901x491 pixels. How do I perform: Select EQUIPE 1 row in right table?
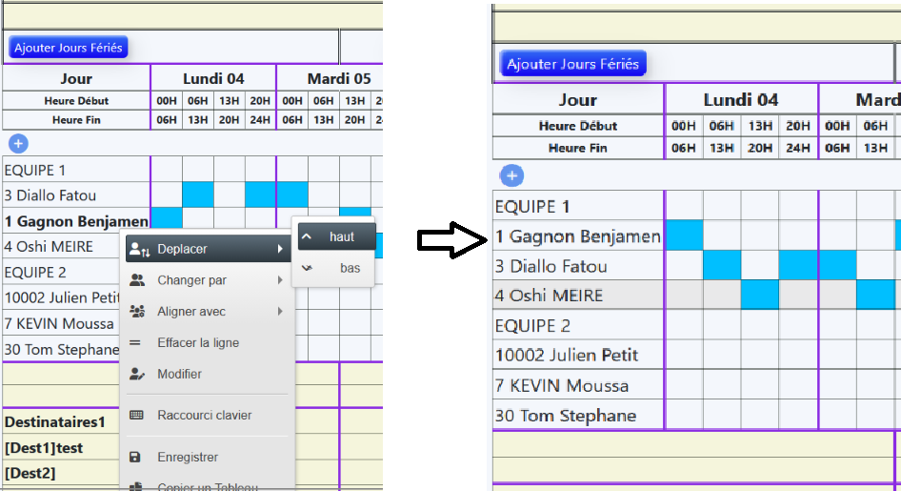tap(578, 206)
